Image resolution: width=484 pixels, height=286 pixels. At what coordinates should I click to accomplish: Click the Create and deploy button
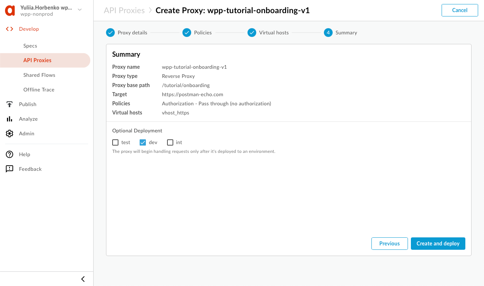[x=438, y=244]
